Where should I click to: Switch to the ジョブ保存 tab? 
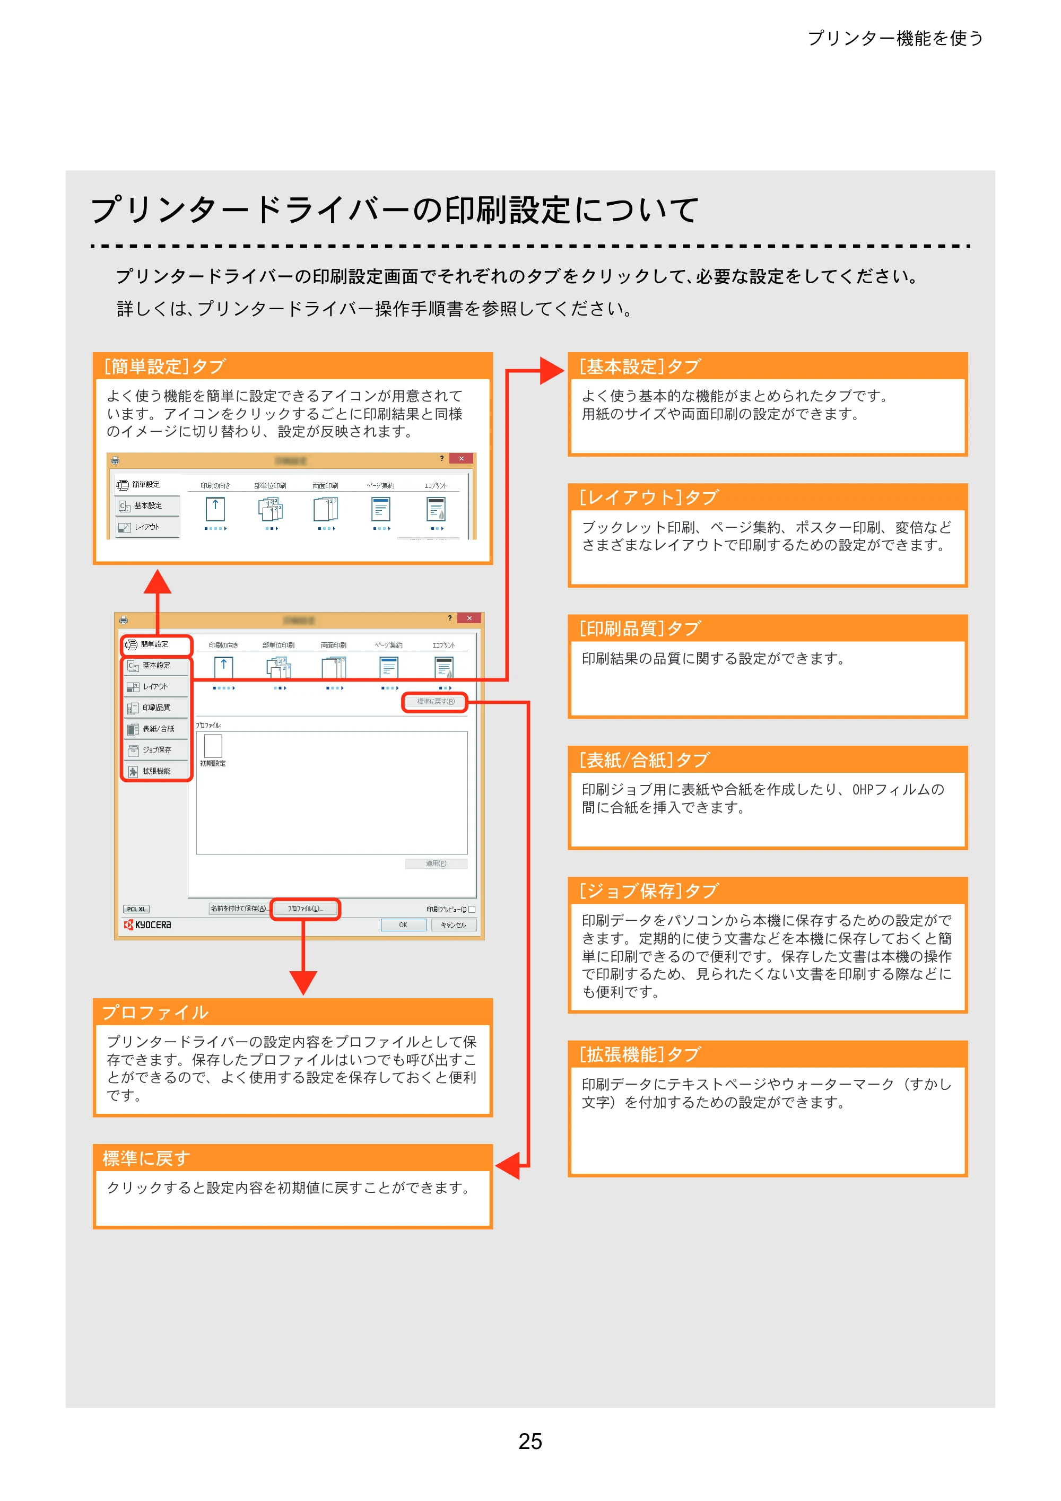[x=157, y=750]
